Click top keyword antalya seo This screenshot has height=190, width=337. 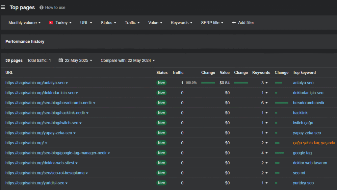click(x=303, y=83)
